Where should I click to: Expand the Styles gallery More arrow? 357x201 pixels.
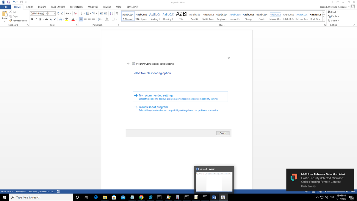click(323, 19)
